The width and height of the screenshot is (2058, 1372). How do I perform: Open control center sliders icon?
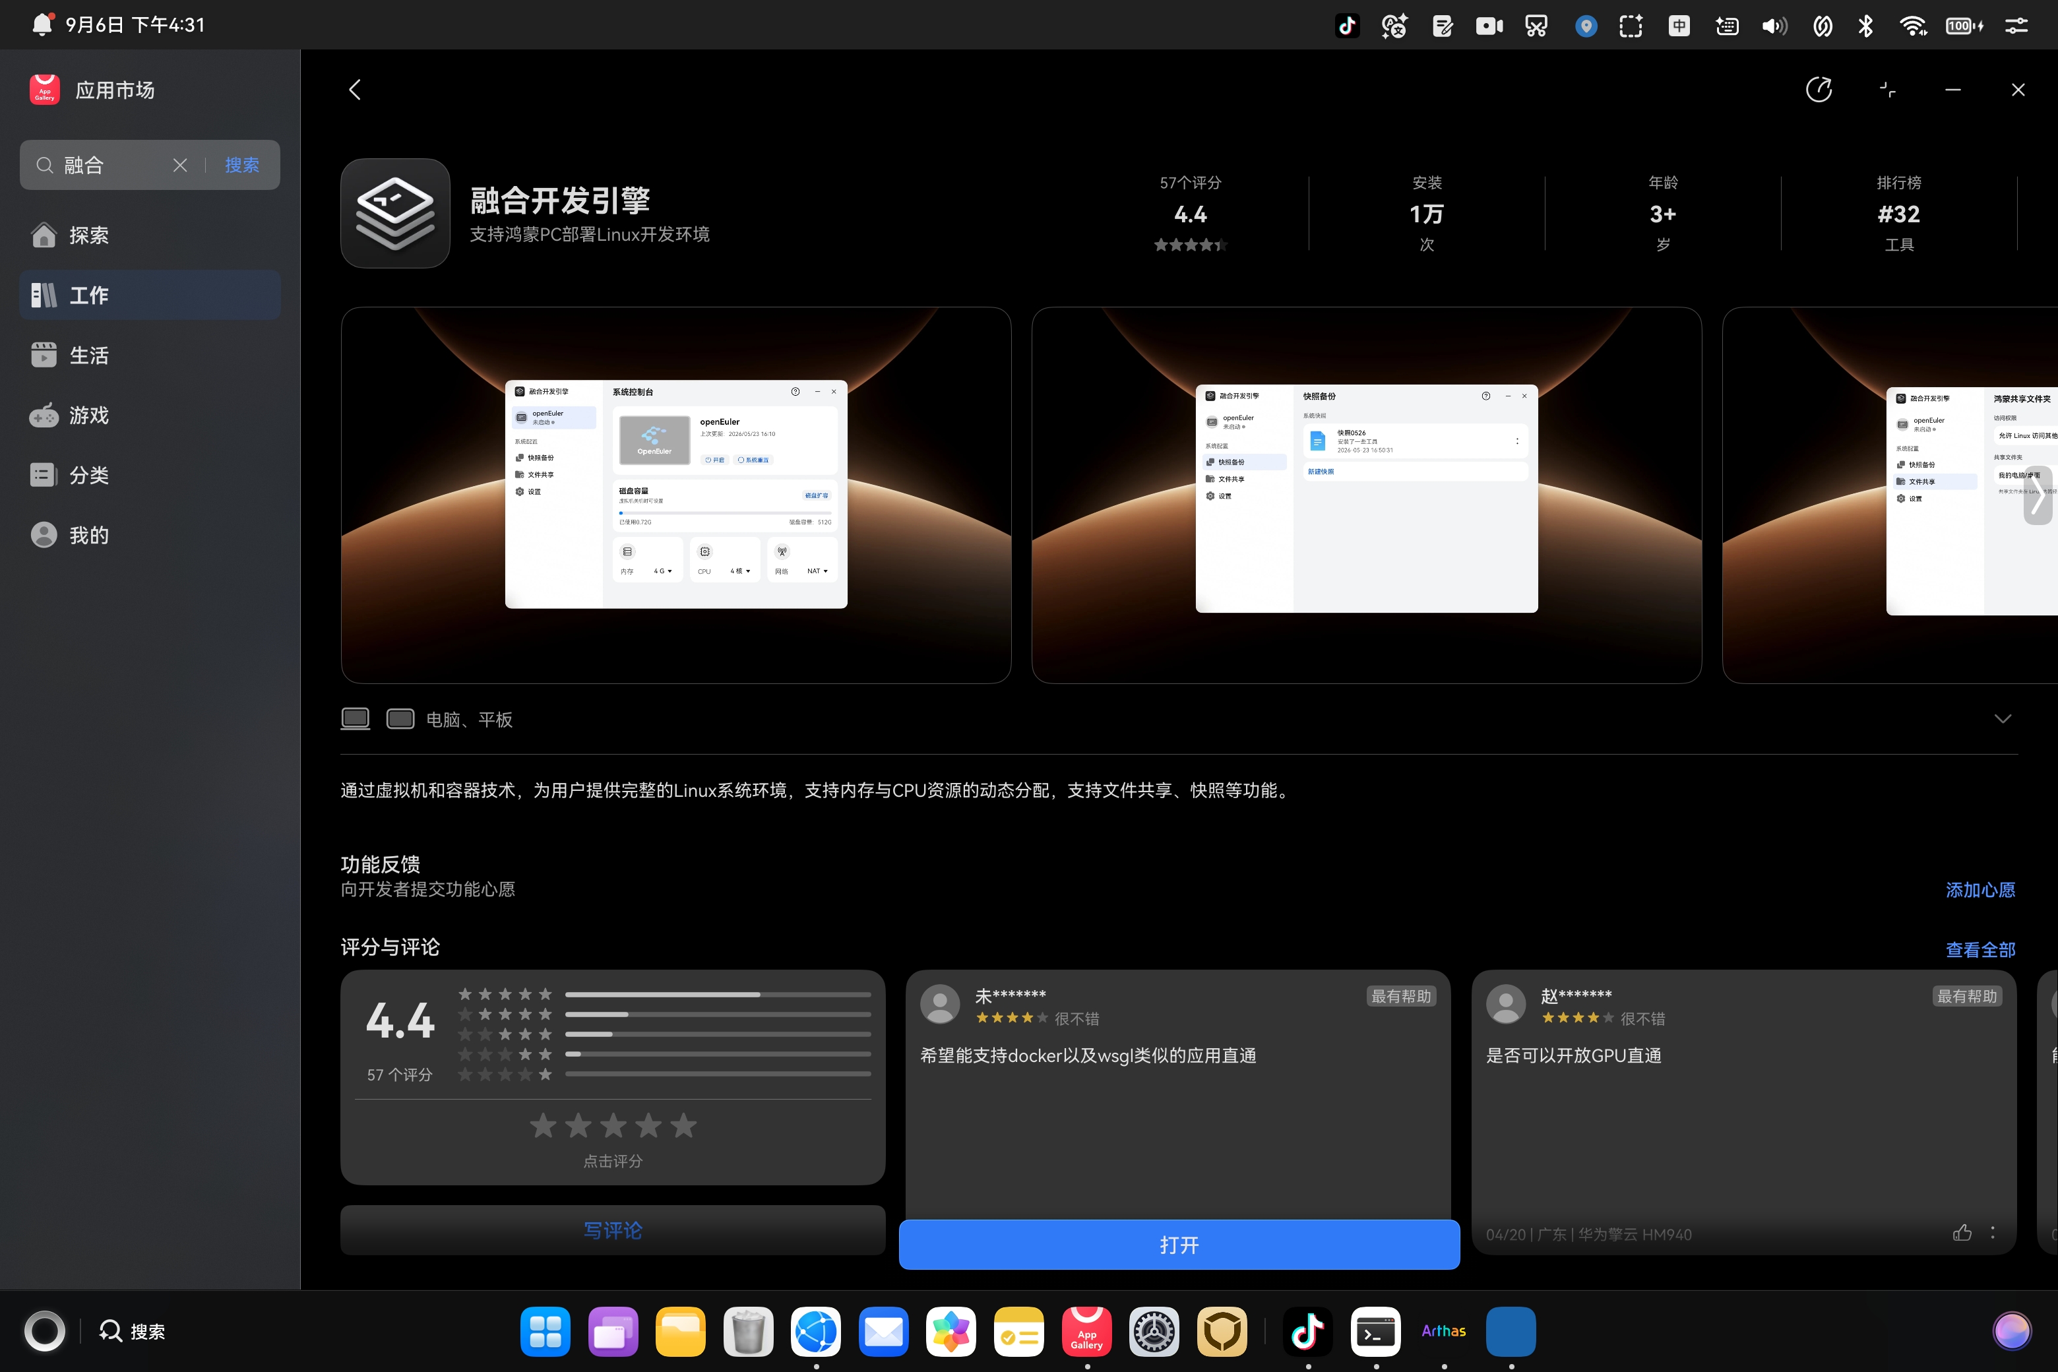point(2016,25)
